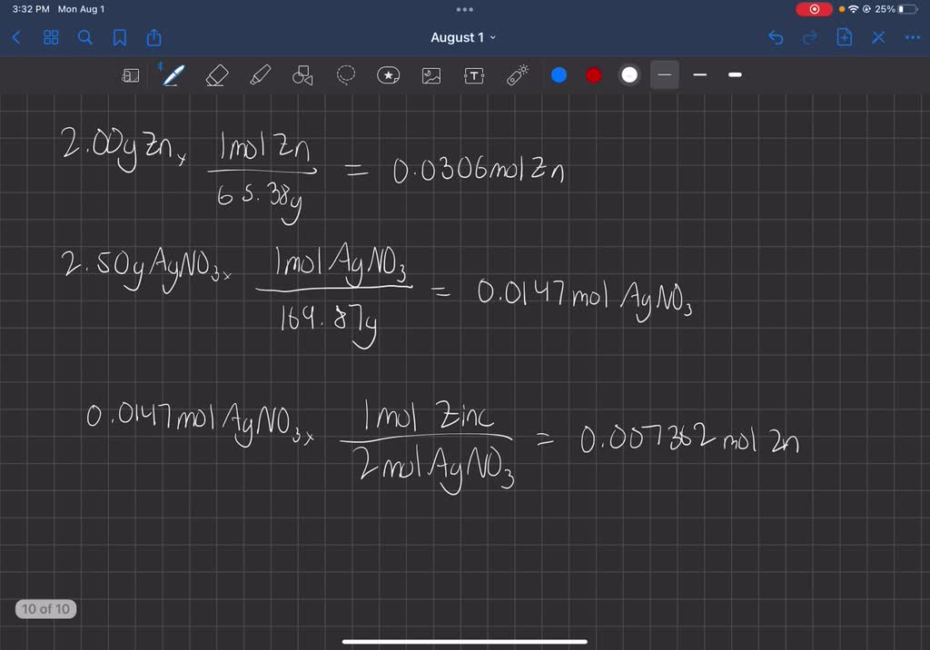930x650 pixels.
Task: Open the shapes tool
Action: click(x=302, y=75)
